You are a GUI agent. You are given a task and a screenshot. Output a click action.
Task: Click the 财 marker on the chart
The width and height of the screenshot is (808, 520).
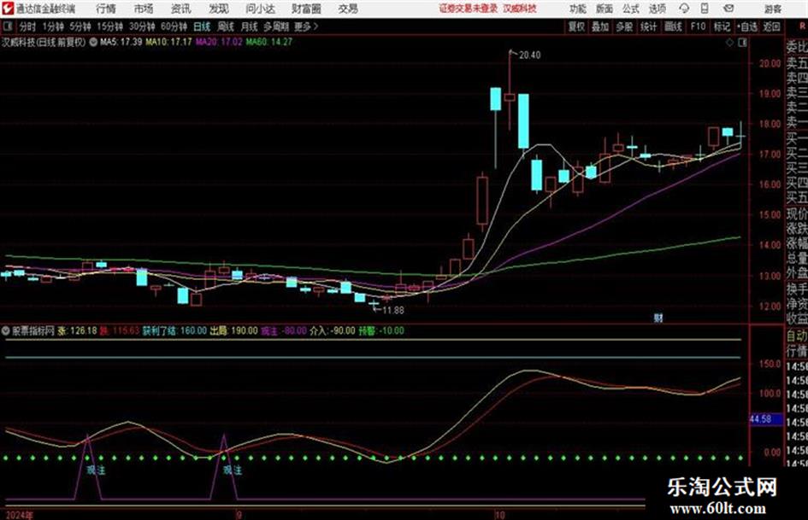click(x=658, y=318)
